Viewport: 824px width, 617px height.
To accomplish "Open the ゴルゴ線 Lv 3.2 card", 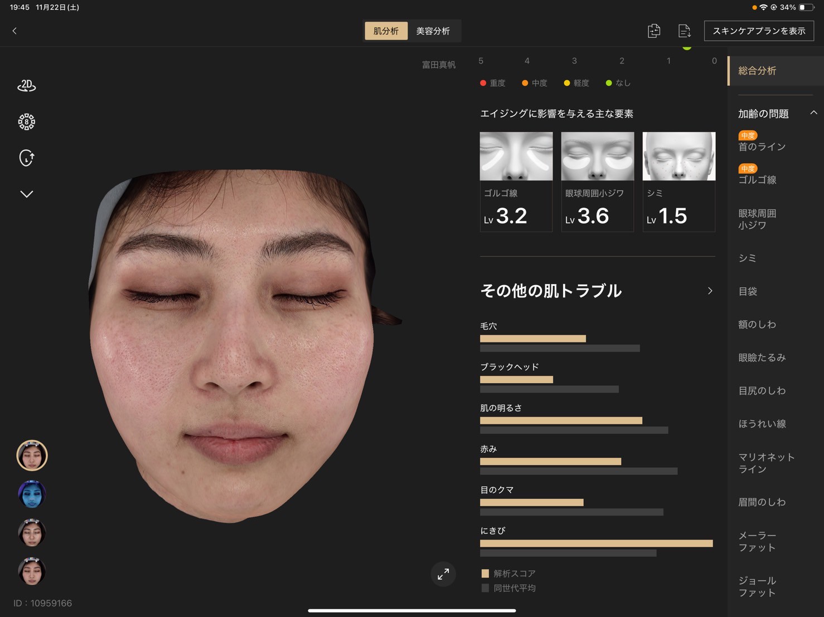I will point(516,182).
